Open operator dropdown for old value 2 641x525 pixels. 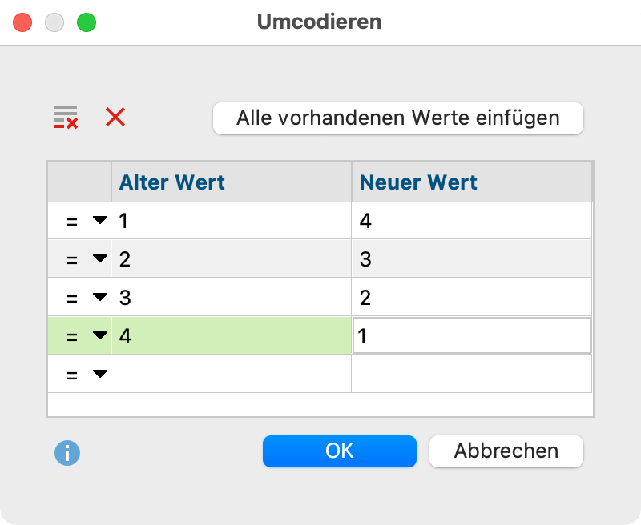(x=99, y=259)
